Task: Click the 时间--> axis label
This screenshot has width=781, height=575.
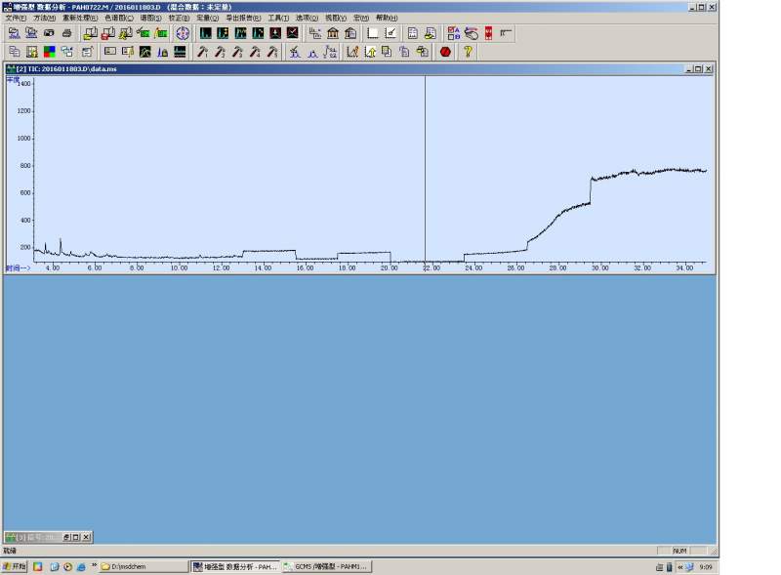Action: (x=18, y=268)
